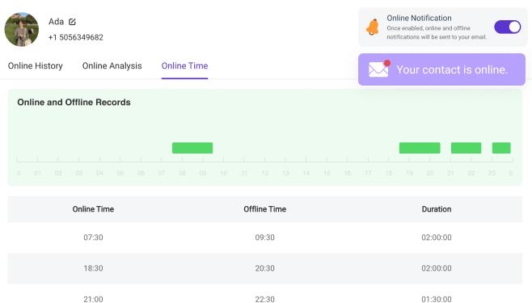
Task: Click the Duration column header
Action: pyautogui.click(x=437, y=209)
